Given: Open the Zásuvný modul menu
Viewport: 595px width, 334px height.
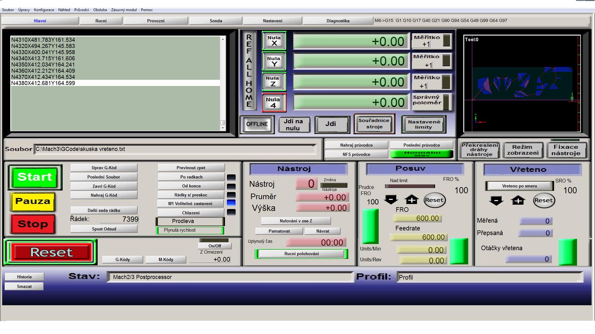Looking at the screenshot, I should coord(124,10).
